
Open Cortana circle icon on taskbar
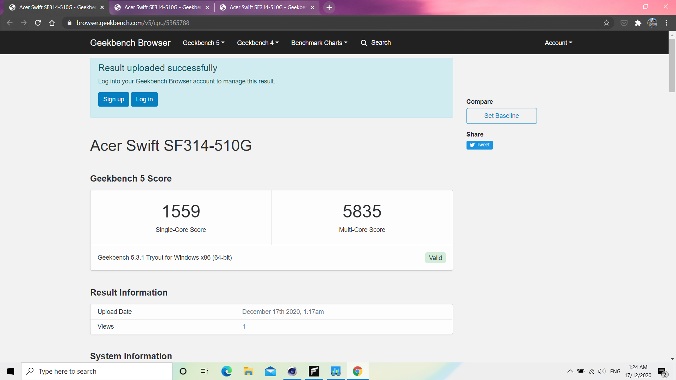[x=183, y=371]
